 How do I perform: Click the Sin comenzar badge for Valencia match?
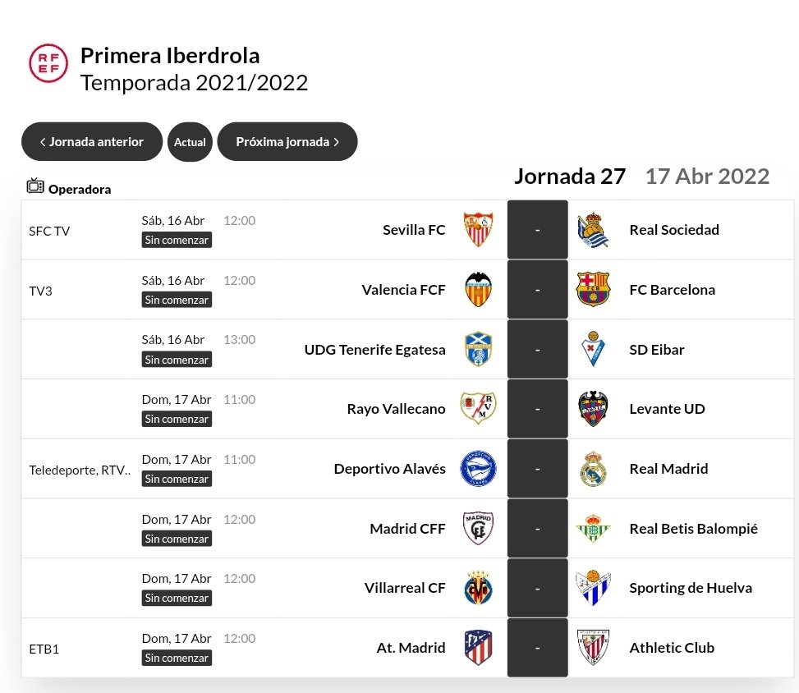click(x=177, y=301)
